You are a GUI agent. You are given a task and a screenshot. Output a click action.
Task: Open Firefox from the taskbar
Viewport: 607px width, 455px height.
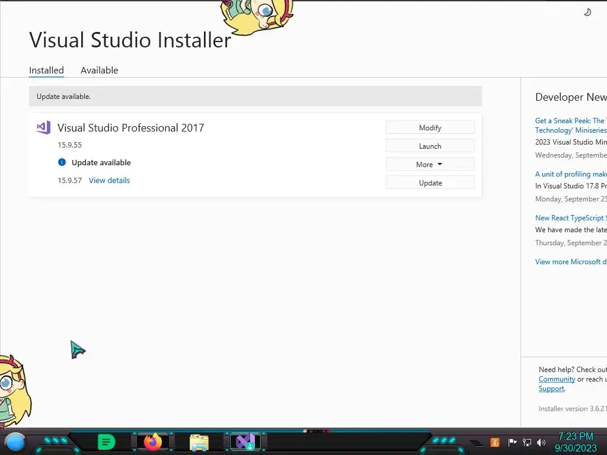pyautogui.click(x=152, y=442)
